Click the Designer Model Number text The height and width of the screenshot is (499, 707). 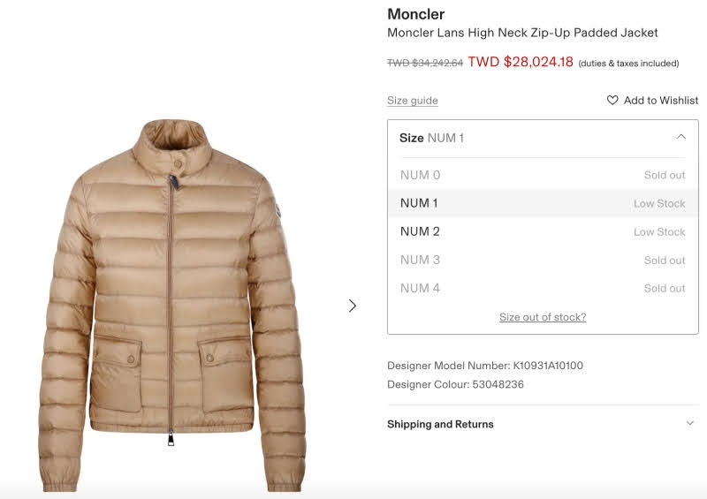[485, 366]
